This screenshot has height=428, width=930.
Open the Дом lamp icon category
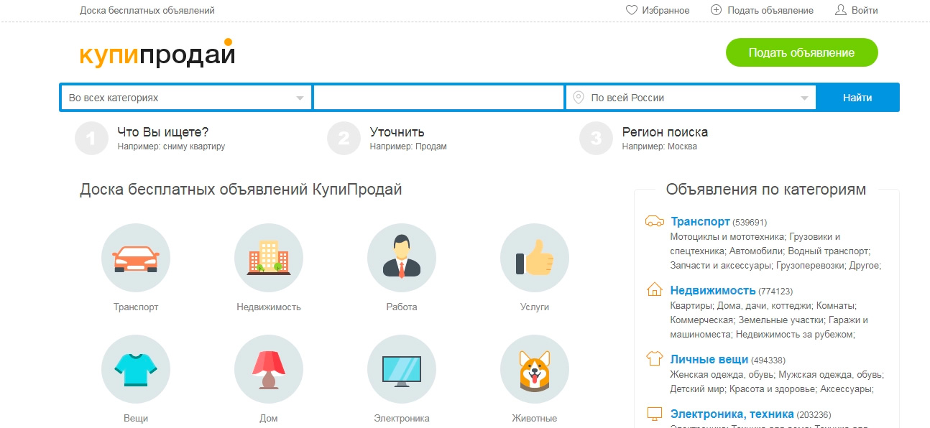pos(269,369)
